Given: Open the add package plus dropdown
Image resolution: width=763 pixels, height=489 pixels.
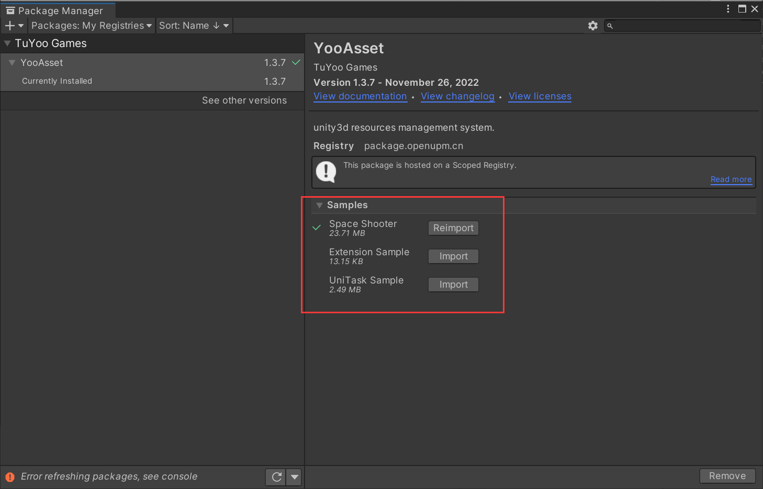Looking at the screenshot, I should pos(14,26).
